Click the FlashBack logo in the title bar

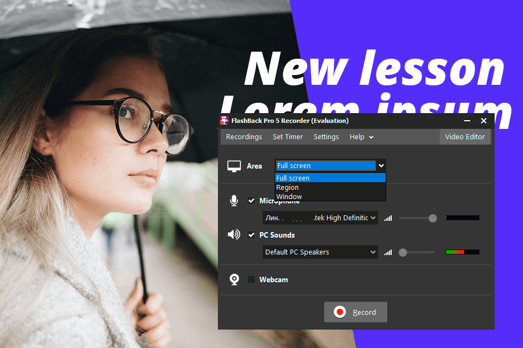(x=225, y=121)
